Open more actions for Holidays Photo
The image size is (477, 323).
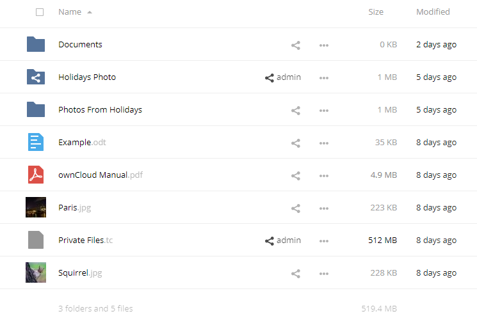pyautogui.click(x=324, y=78)
